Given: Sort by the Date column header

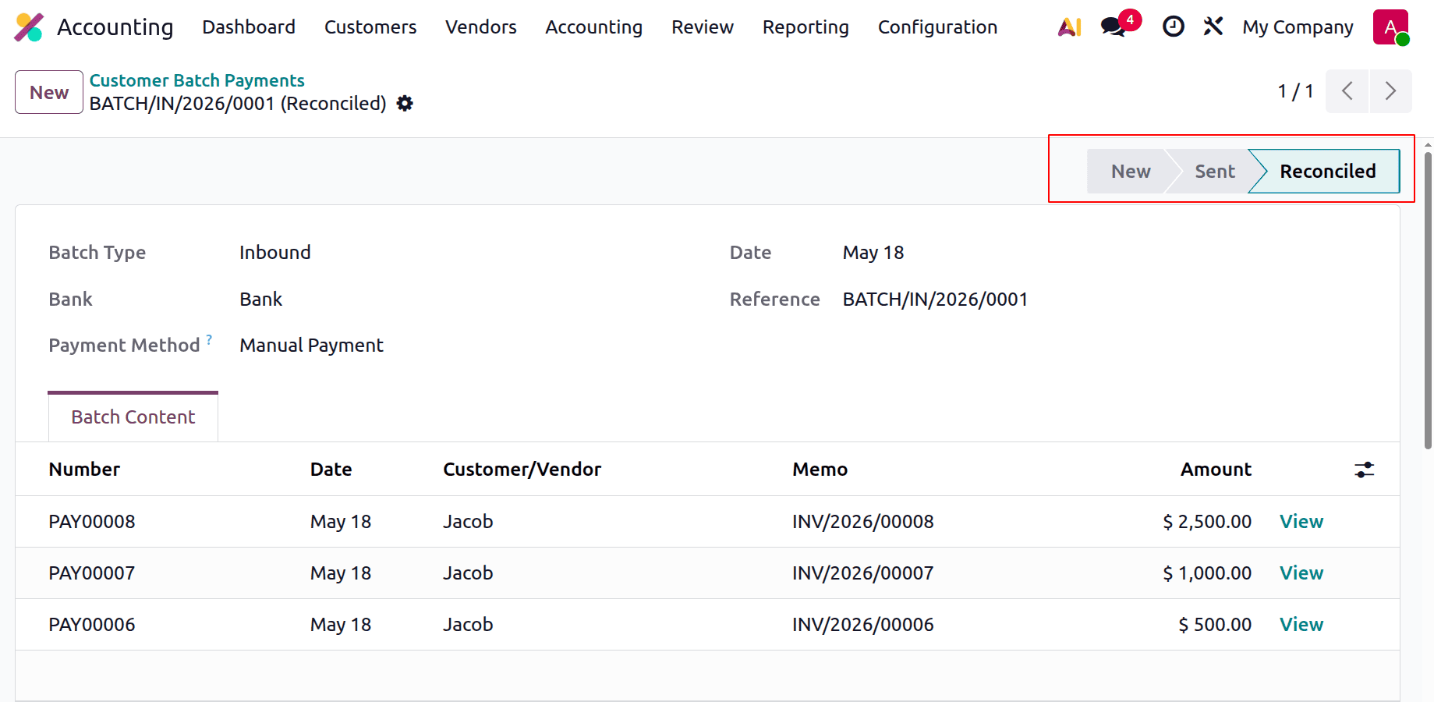Looking at the screenshot, I should coord(331,470).
